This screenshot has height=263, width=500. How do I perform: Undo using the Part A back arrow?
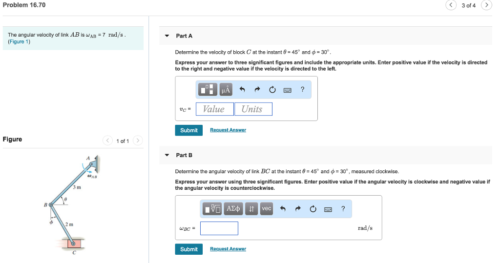pos(242,90)
